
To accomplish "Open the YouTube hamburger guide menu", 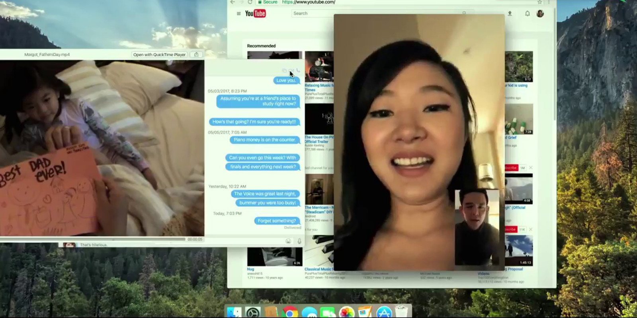I will coord(238,14).
